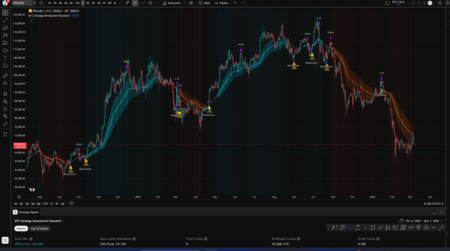Click the Total P&L info icon
The image size is (450, 251).
(31, 239)
